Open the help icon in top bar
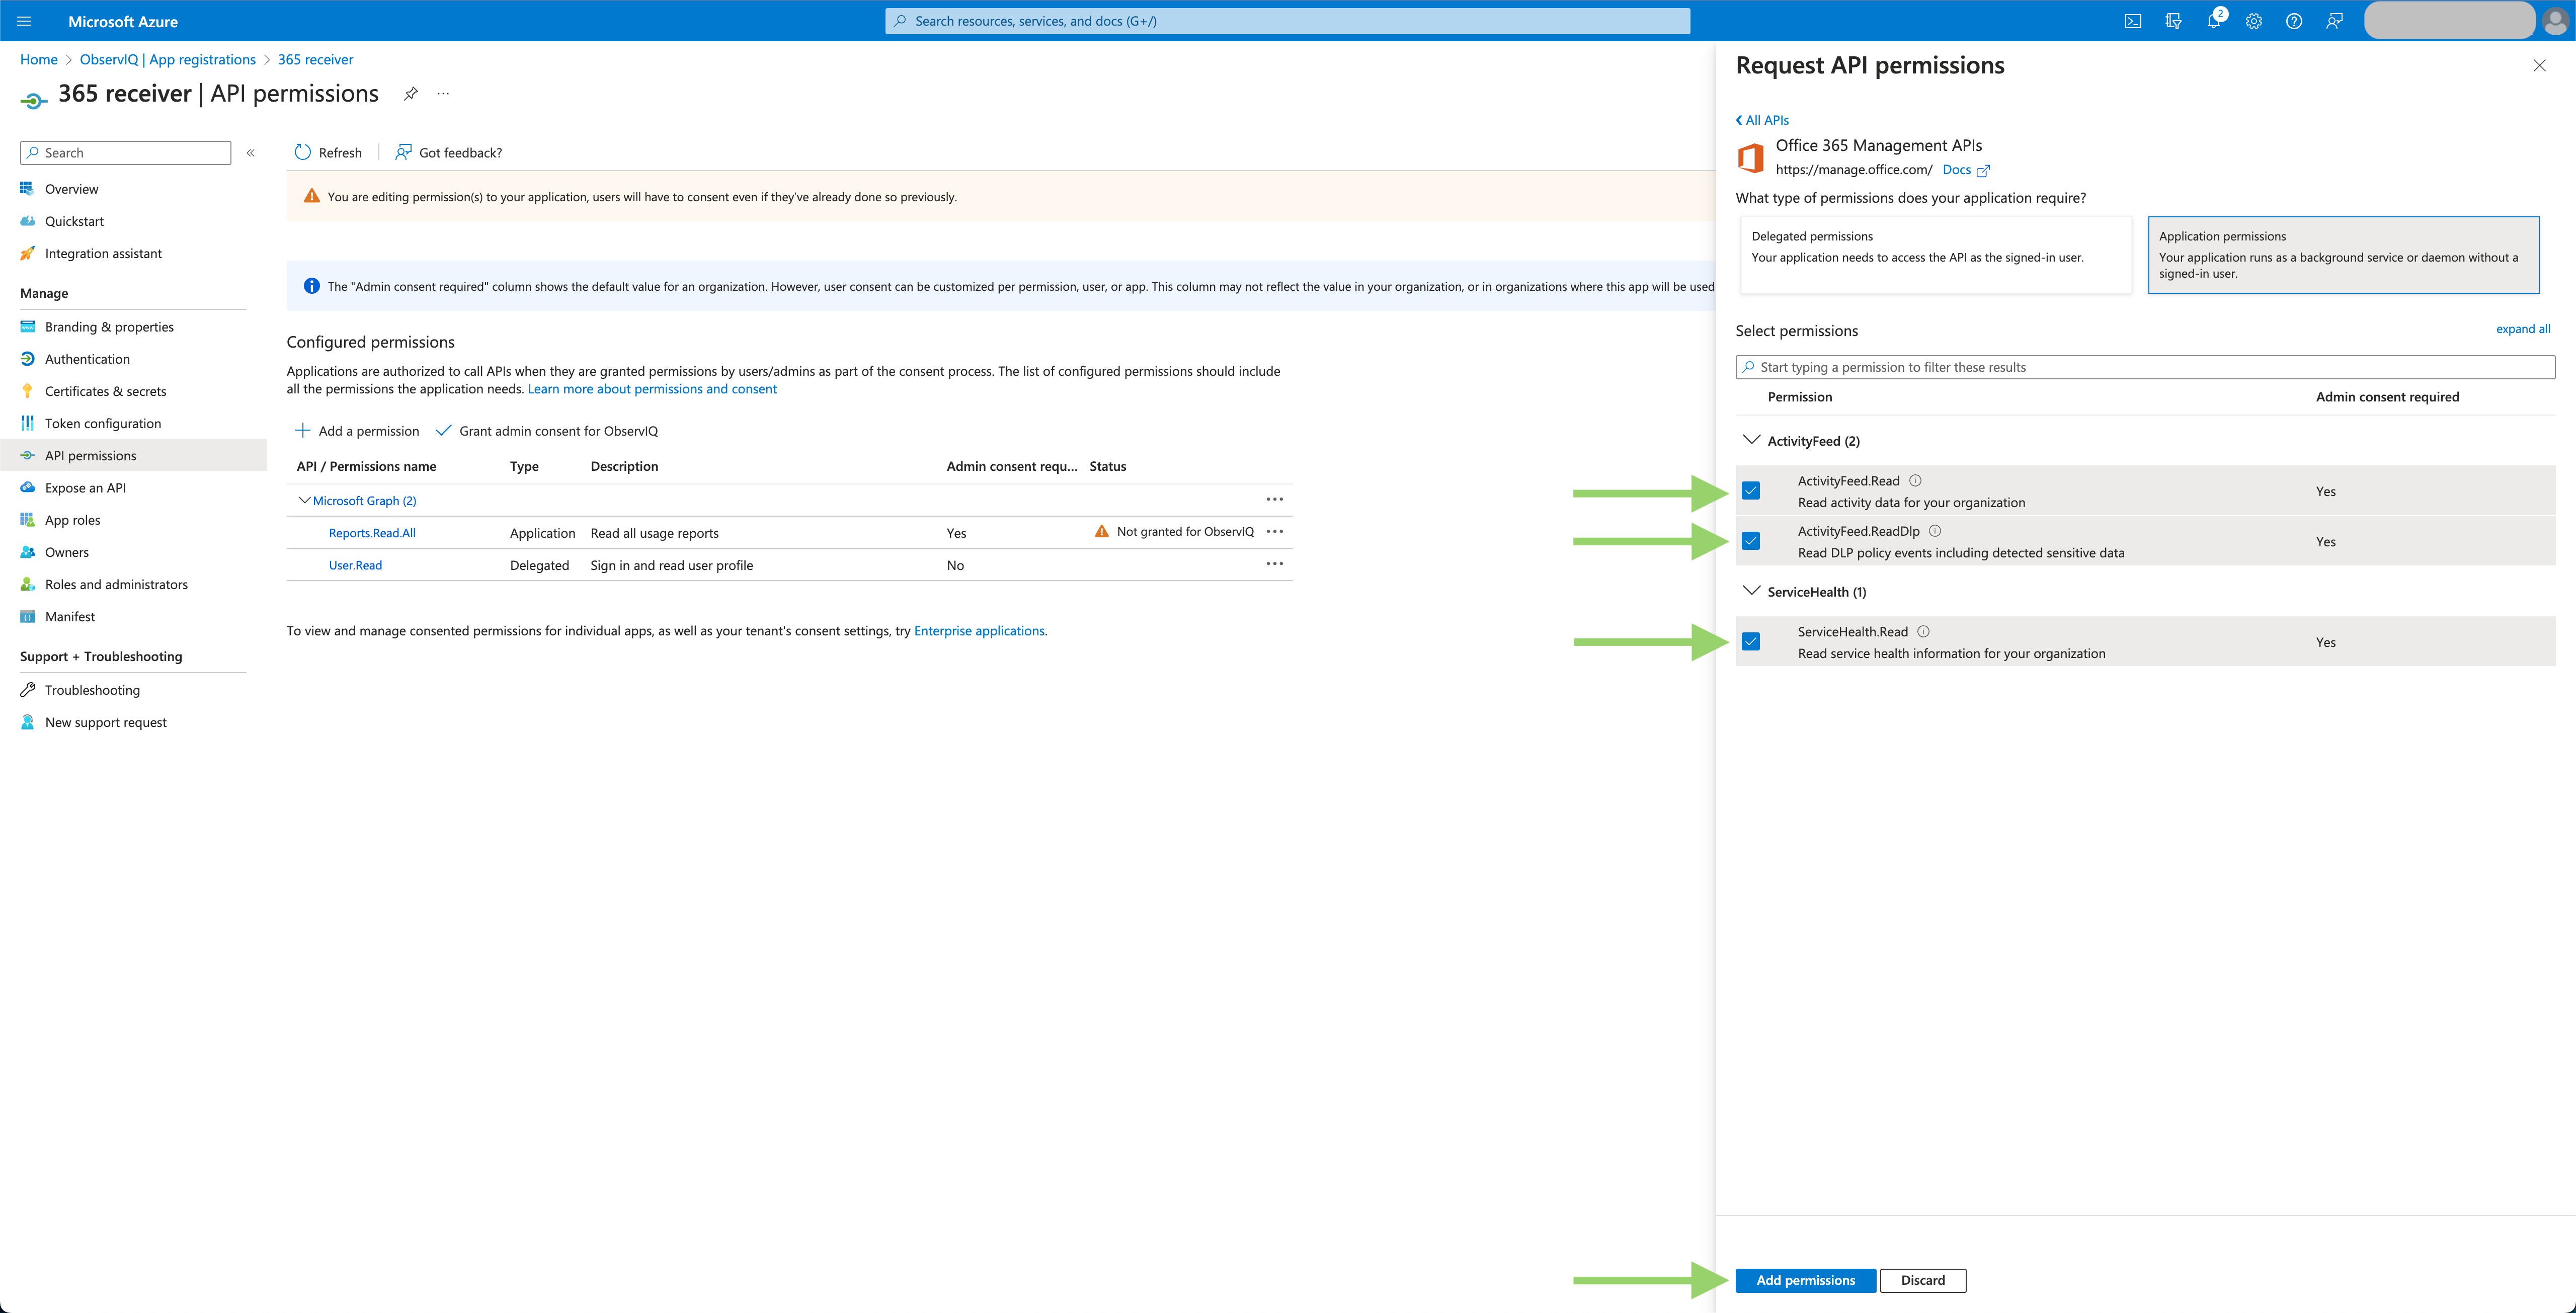Screen dimensions: 2576x1313 2294,20
